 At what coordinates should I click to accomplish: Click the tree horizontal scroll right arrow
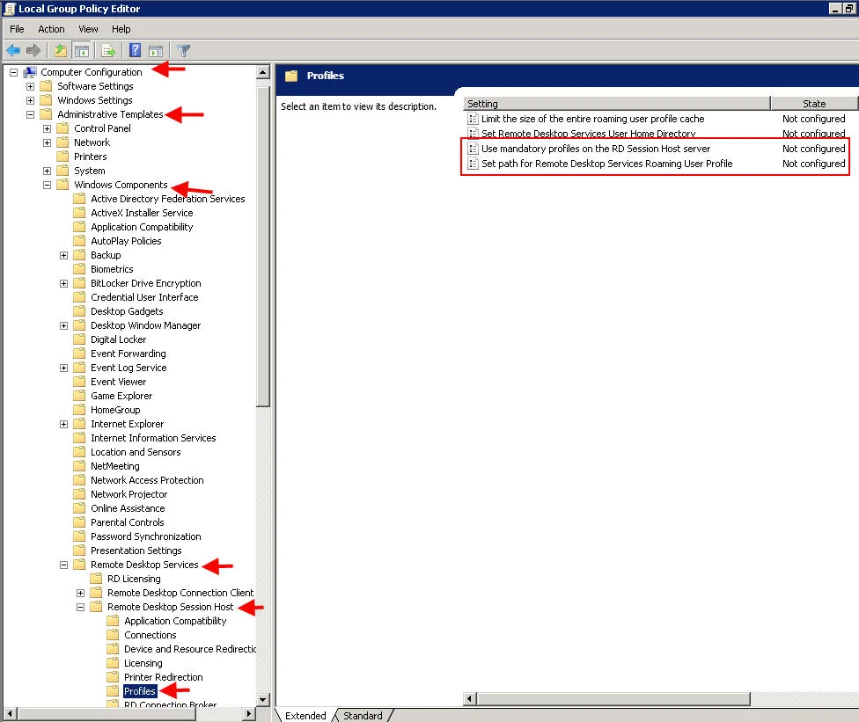249,714
